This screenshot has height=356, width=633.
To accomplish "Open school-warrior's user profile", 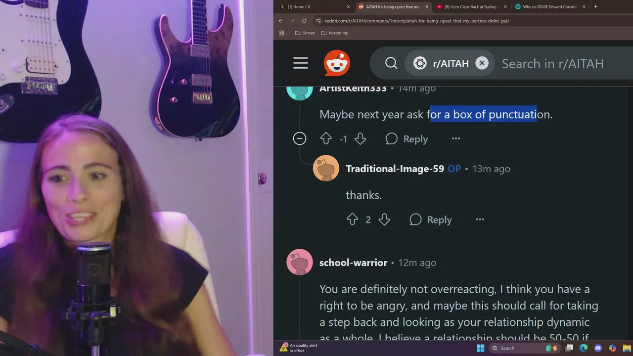I will (353, 263).
